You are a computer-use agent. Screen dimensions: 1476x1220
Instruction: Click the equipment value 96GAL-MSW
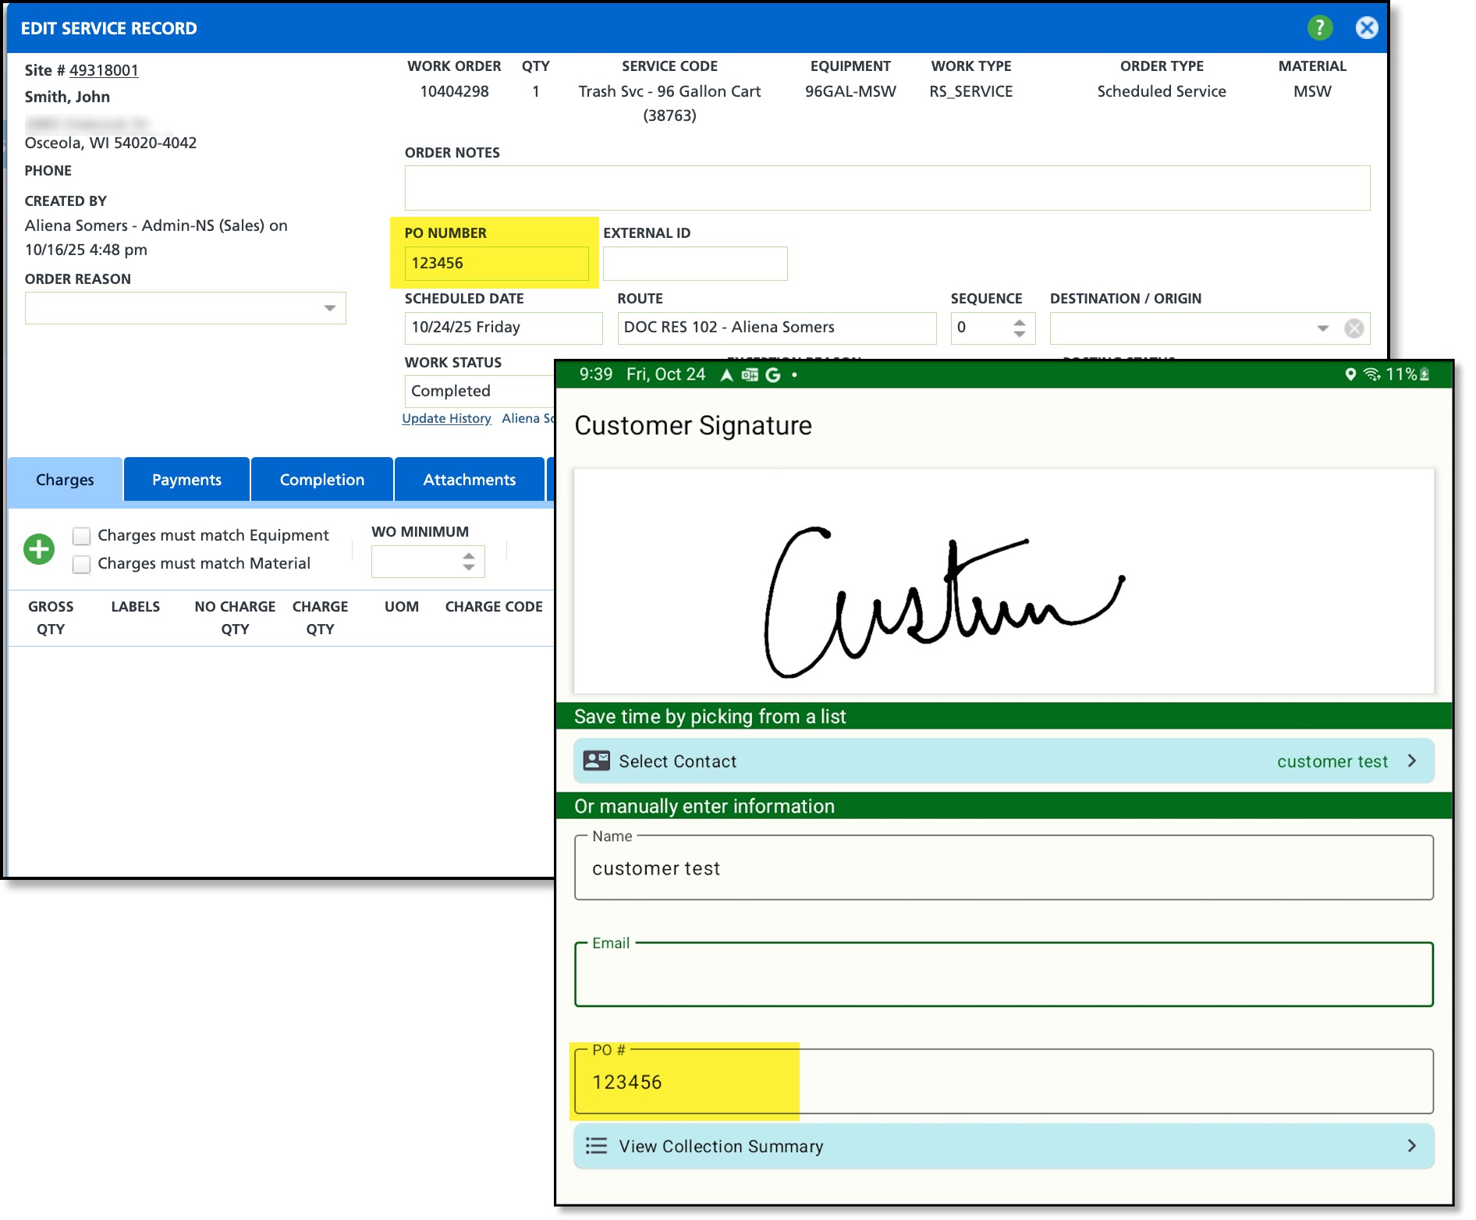point(850,91)
